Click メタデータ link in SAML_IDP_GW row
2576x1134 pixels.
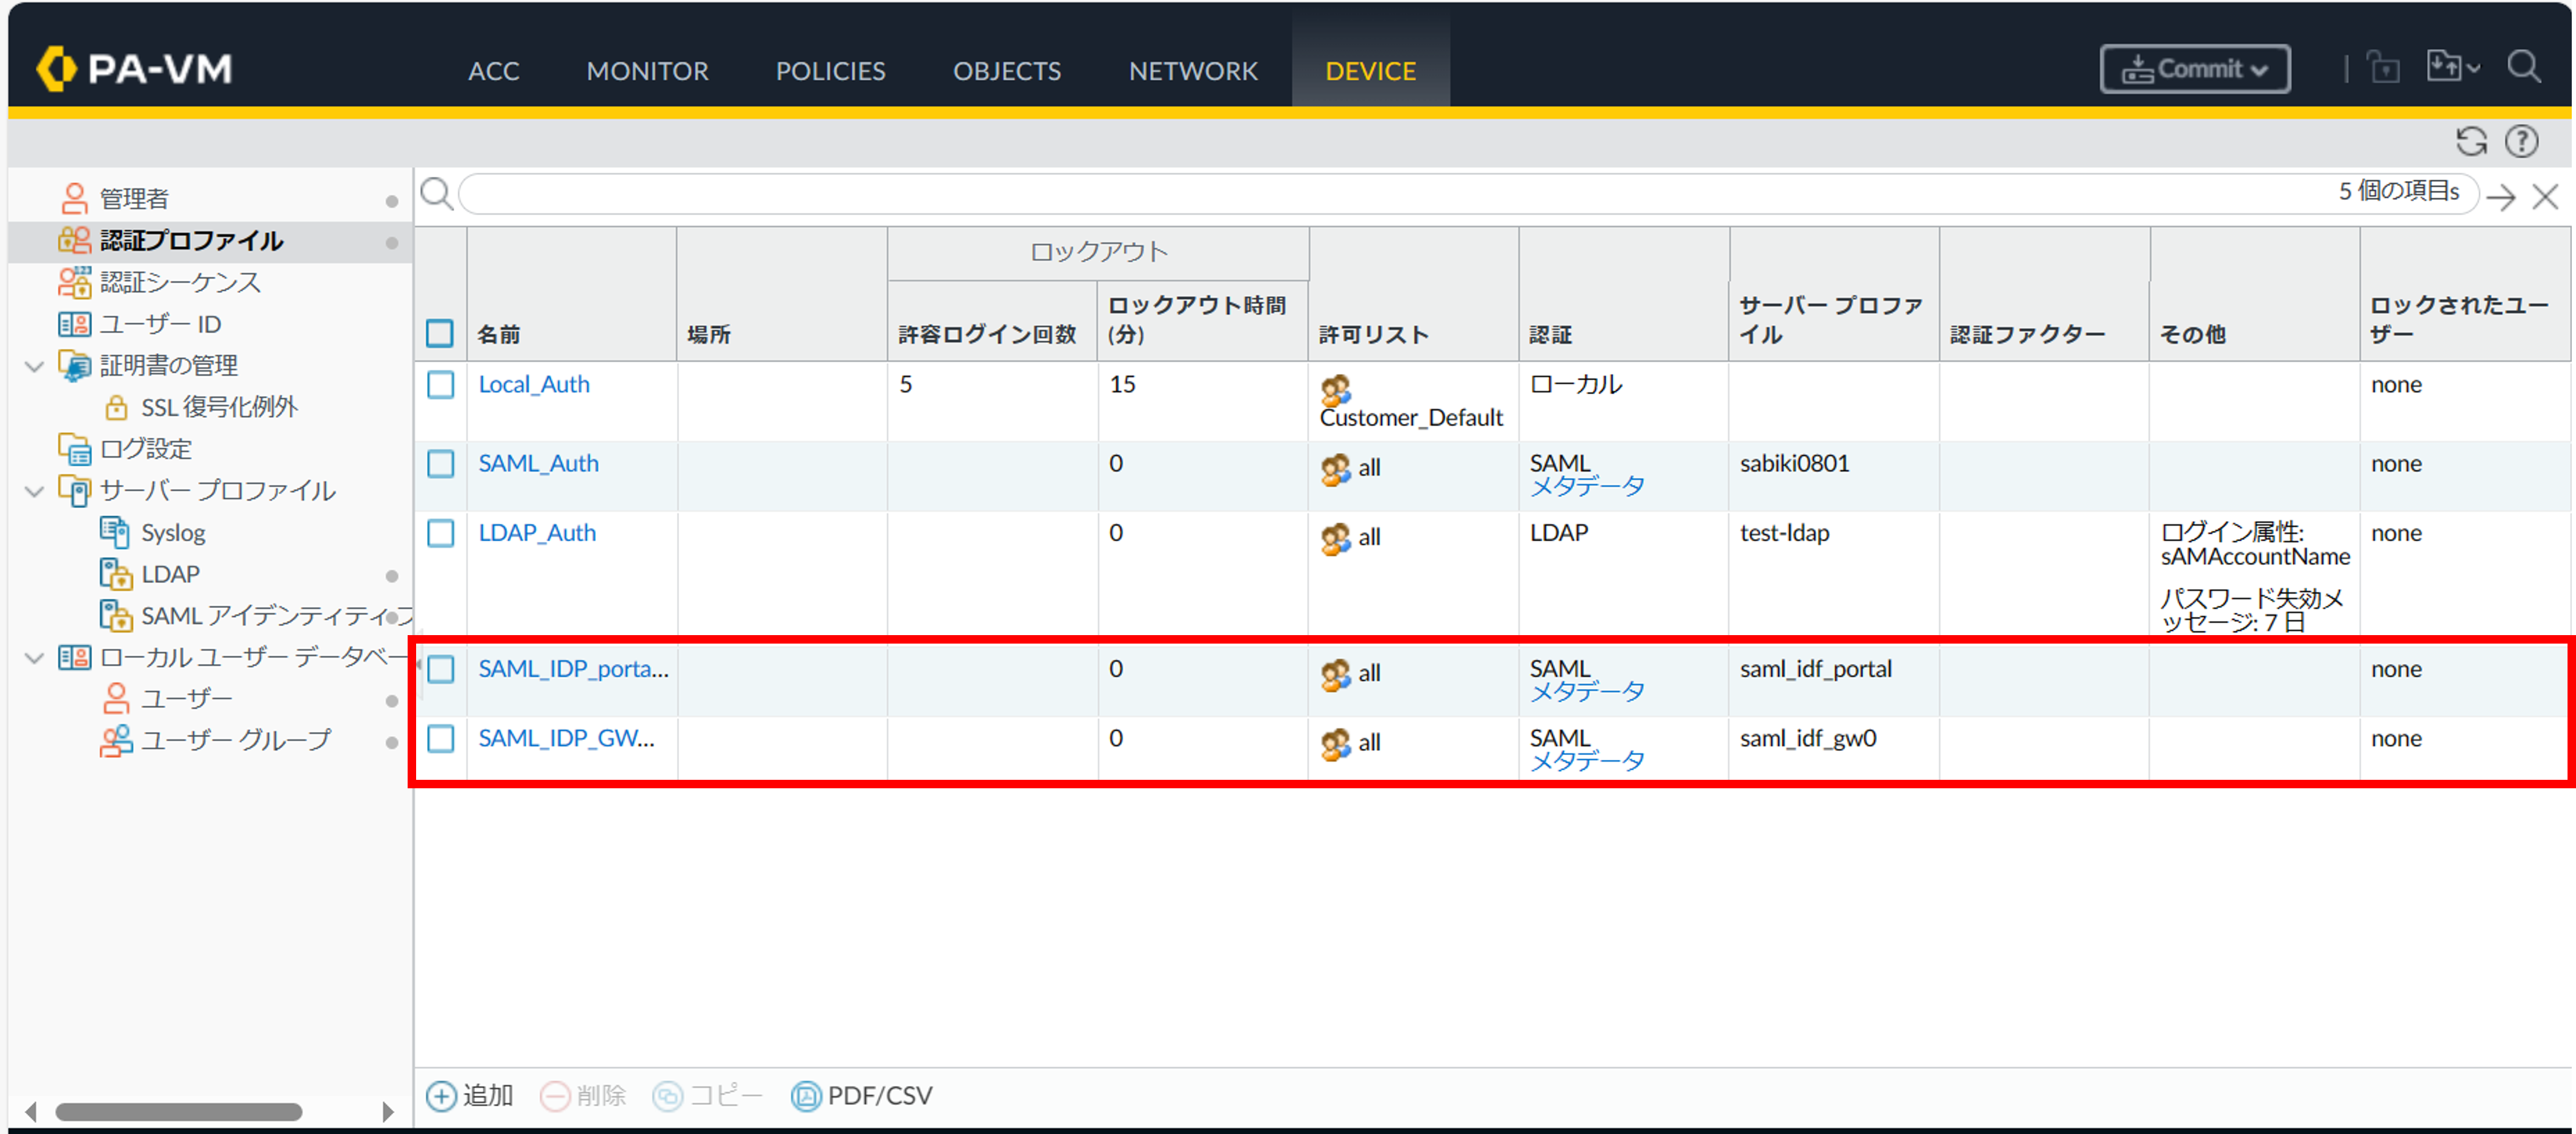(1587, 761)
